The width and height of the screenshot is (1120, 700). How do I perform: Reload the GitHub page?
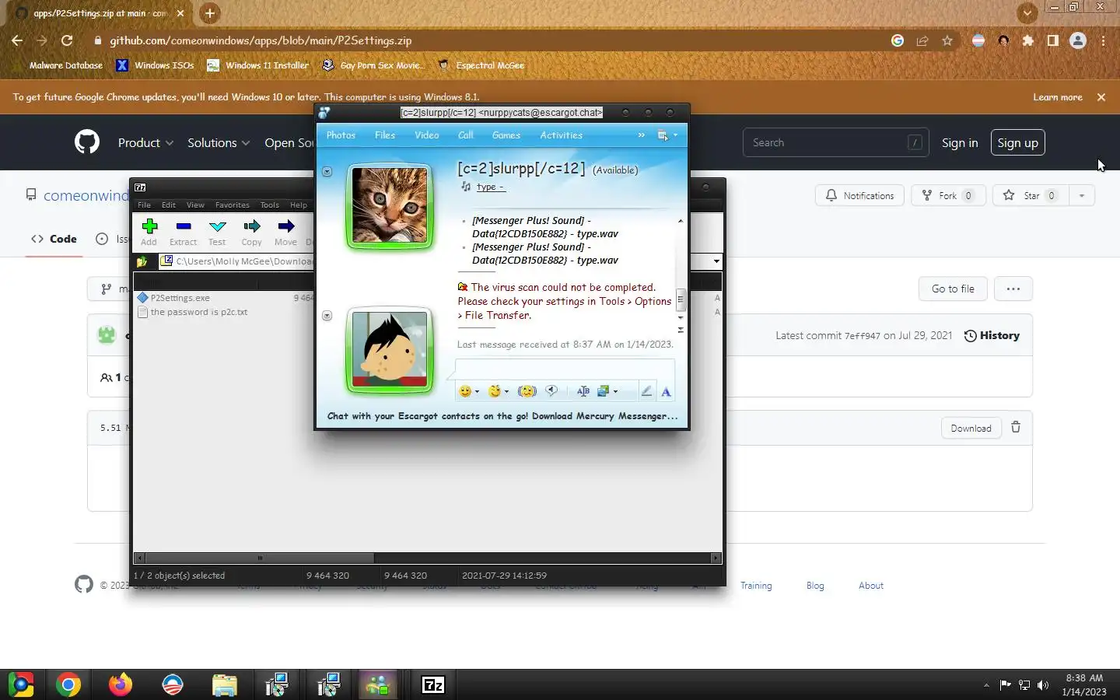[67, 40]
